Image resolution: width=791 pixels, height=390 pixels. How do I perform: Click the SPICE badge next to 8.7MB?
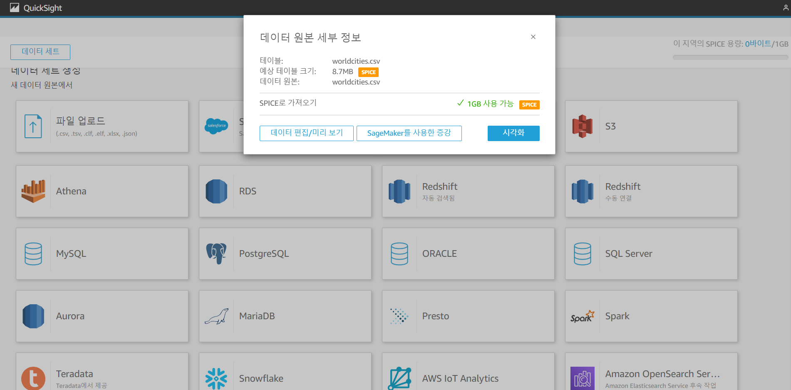(x=368, y=72)
